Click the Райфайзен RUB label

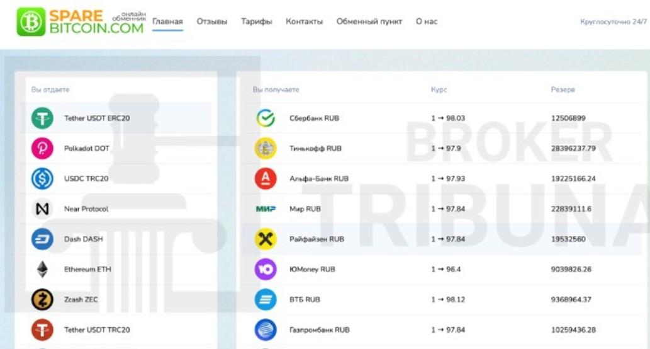[x=317, y=239]
